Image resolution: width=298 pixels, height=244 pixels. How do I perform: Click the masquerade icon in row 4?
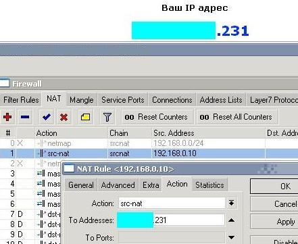coord(41,184)
